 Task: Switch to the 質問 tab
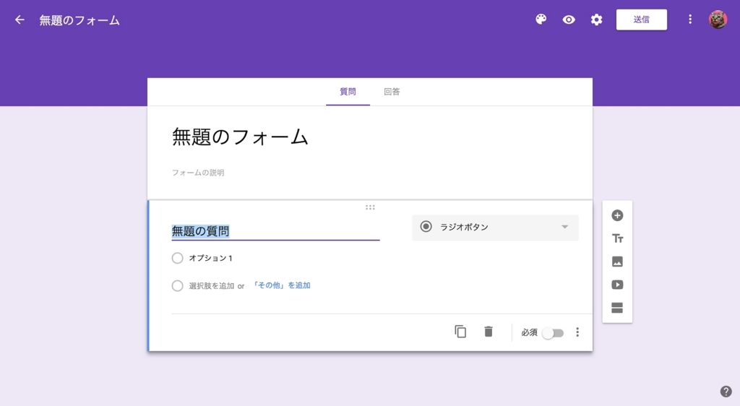(x=348, y=92)
